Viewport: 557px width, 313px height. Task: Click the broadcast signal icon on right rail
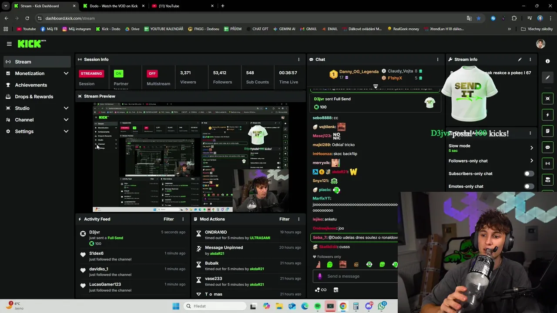tap(548, 163)
